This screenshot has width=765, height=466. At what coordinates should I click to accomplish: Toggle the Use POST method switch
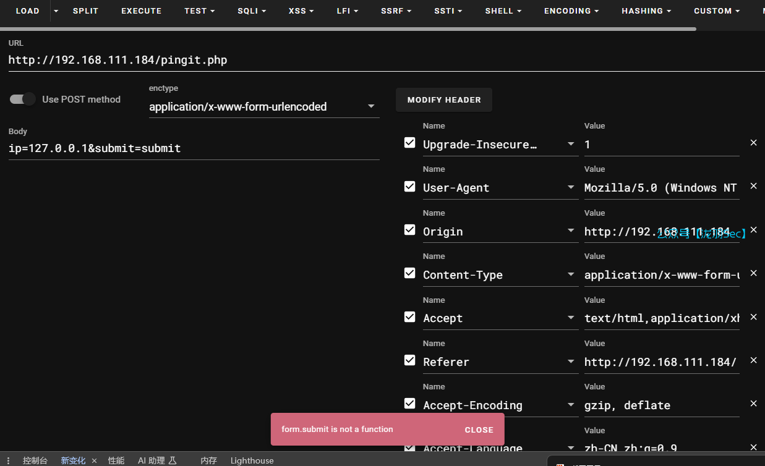click(x=23, y=100)
